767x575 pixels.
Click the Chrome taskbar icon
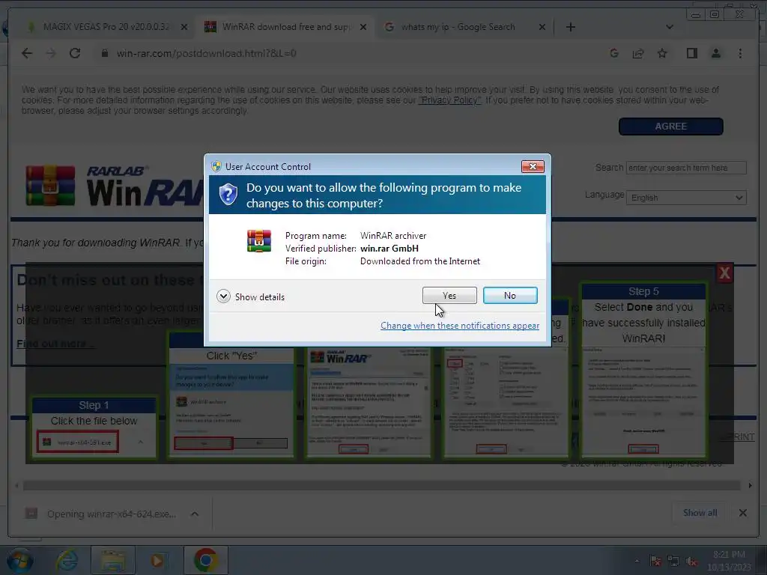click(x=206, y=560)
